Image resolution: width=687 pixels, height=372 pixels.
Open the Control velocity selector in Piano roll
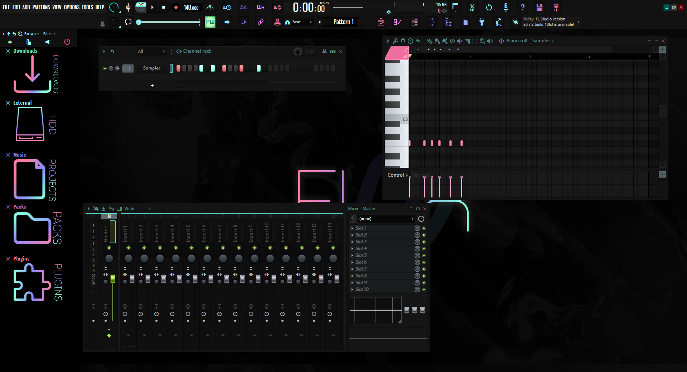[397, 175]
